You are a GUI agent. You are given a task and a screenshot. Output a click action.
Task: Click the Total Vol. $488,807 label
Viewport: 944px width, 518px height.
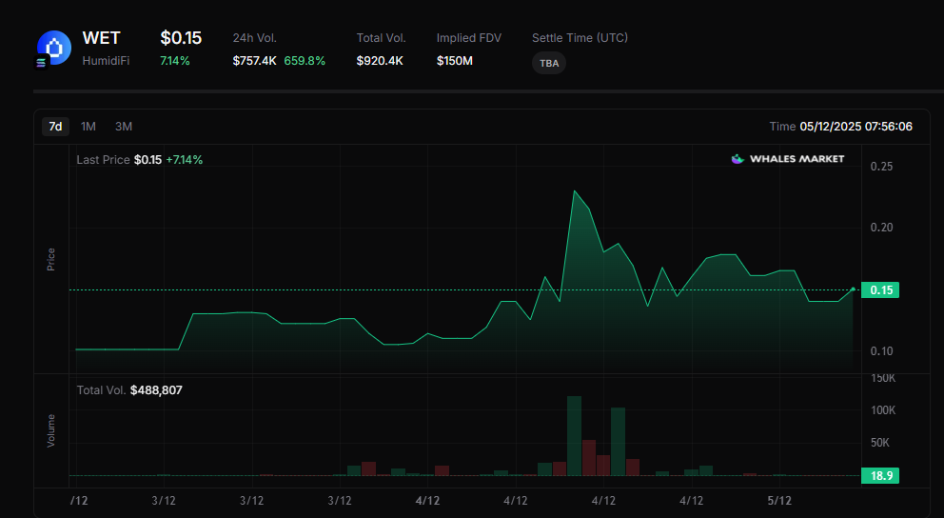(x=129, y=390)
